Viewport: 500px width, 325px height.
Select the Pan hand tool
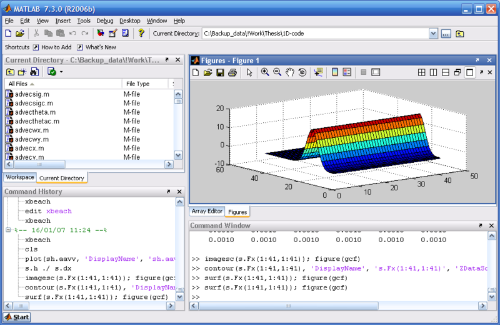click(289, 72)
